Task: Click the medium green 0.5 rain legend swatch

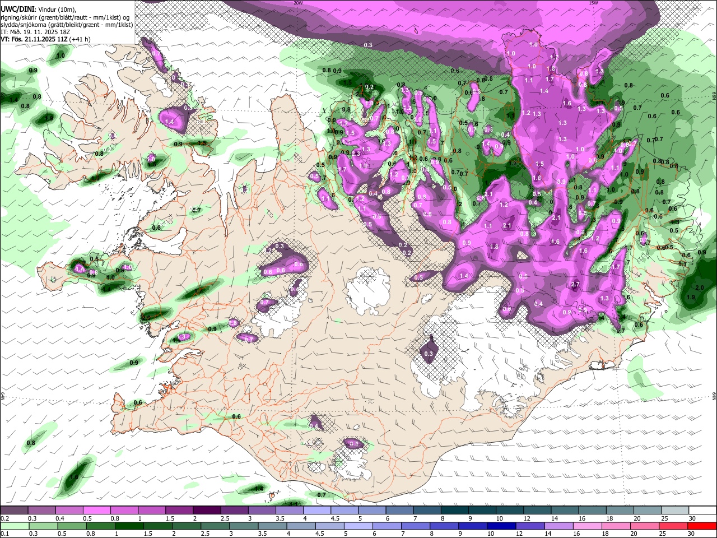Action: 71,526
